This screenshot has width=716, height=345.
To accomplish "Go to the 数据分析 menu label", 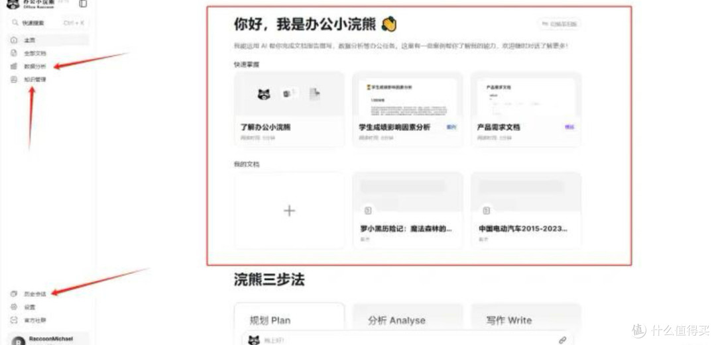I will [x=35, y=66].
